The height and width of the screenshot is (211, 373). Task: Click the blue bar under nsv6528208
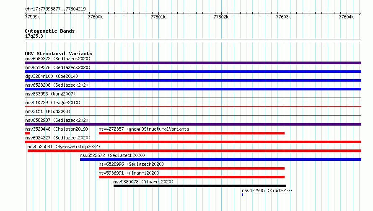193,89
